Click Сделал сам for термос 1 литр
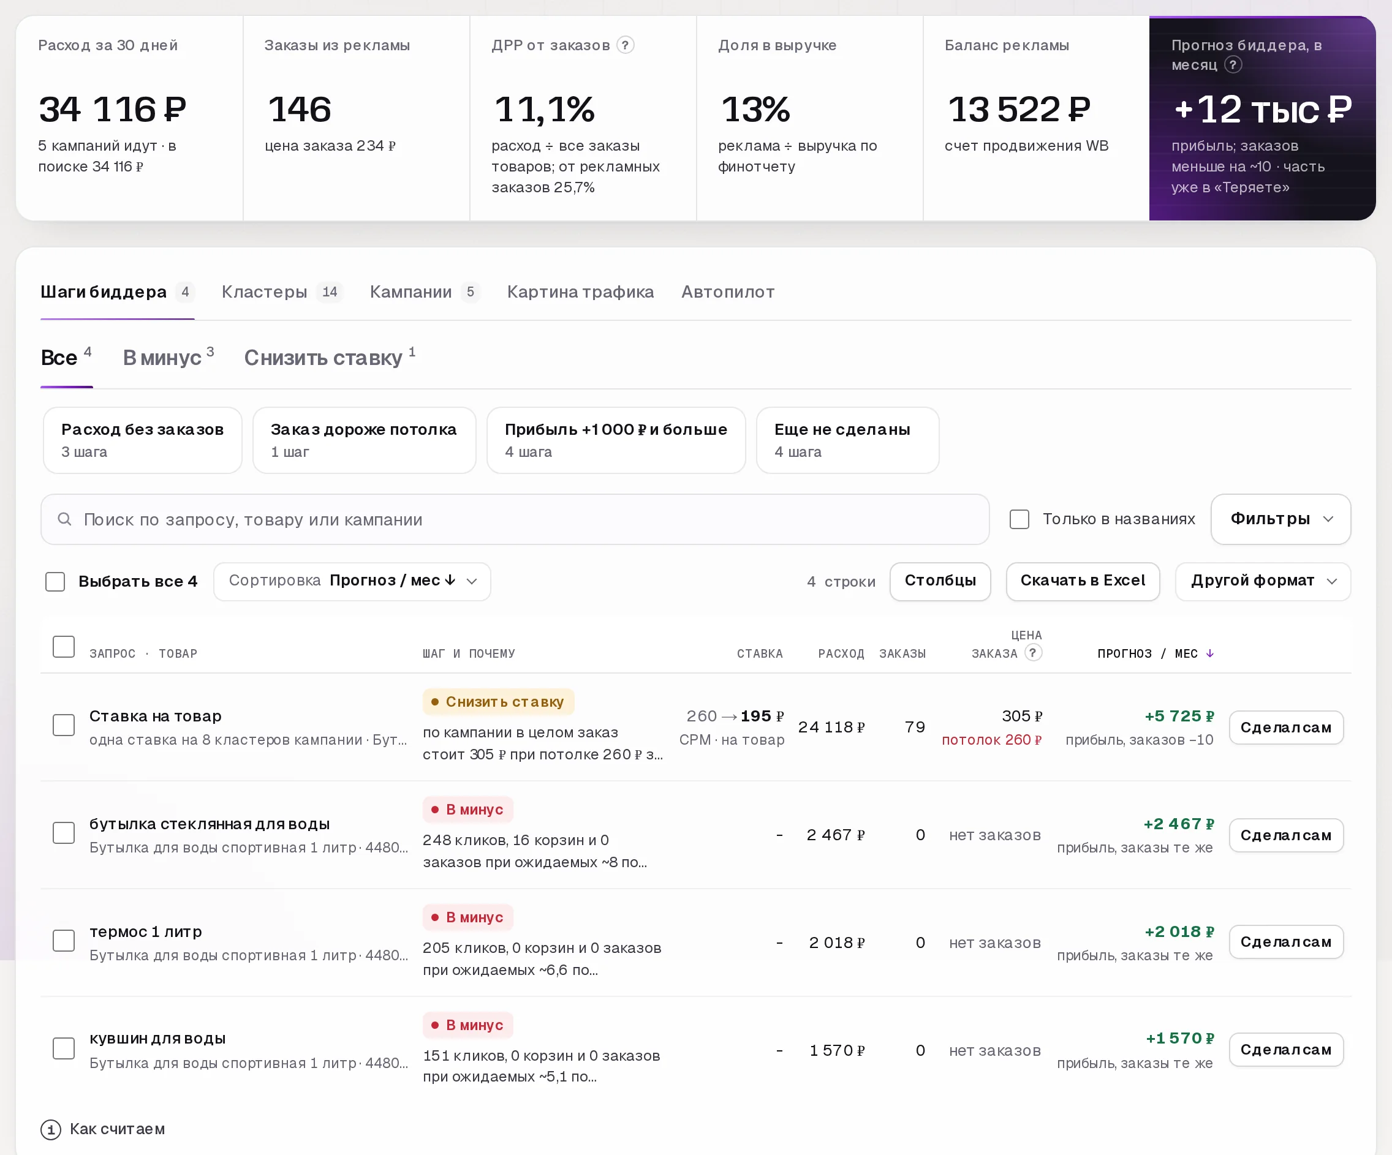This screenshot has width=1392, height=1155. coord(1286,942)
